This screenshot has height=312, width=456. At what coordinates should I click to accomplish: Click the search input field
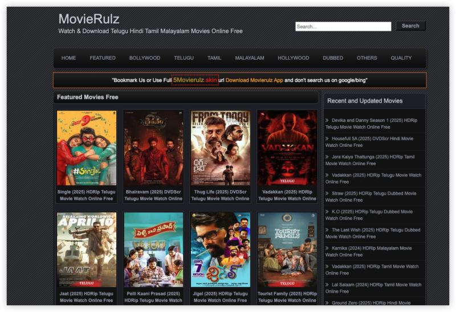click(343, 26)
